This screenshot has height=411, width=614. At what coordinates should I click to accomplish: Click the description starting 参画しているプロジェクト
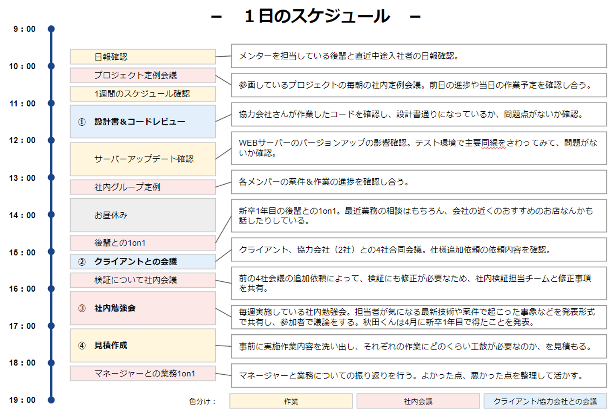(x=419, y=85)
